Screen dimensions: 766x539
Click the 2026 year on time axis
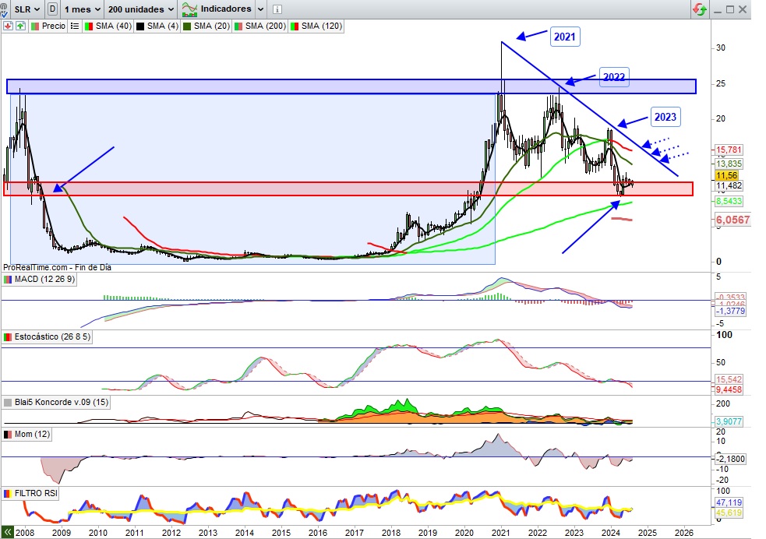[x=684, y=533]
